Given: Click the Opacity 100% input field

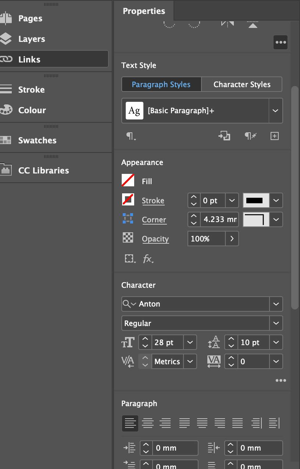Looking at the screenshot, I should (207, 239).
